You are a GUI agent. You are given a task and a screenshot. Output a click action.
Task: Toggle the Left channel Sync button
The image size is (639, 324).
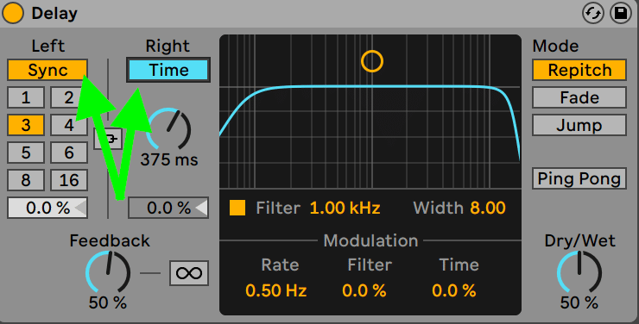click(47, 71)
